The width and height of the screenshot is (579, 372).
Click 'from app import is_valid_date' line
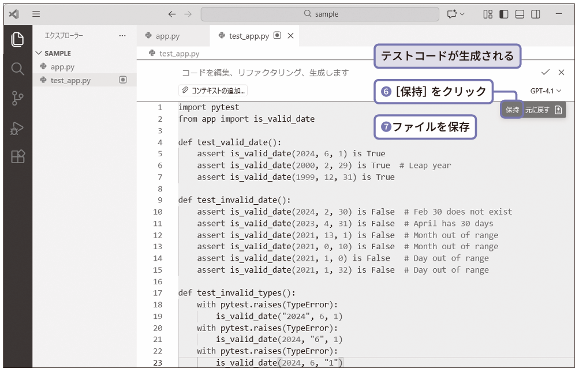[x=246, y=119]
